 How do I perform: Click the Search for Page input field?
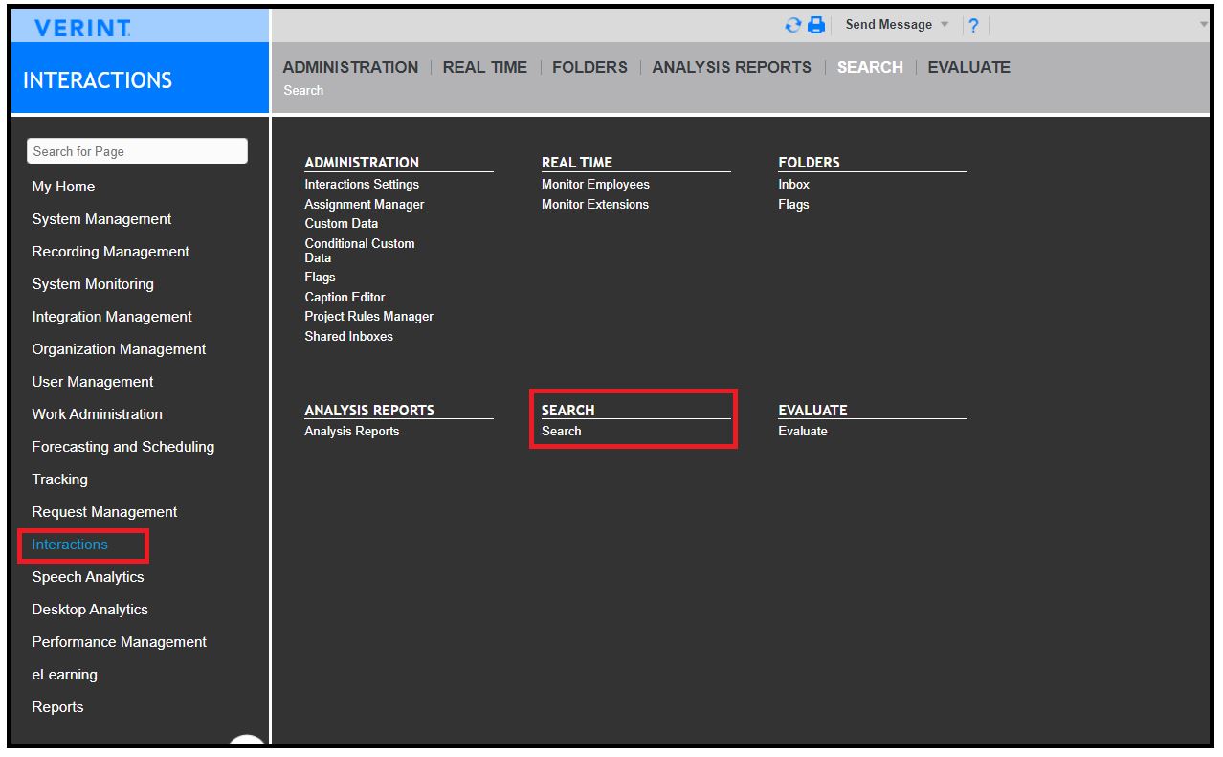pyautogui.click(x=138, y=151)
